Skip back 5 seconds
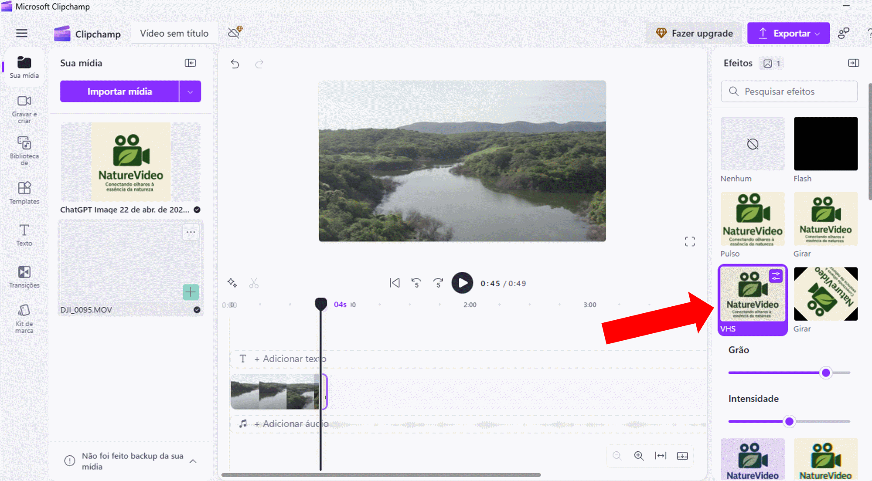The height and width of the screenshot is (481, 872). [x=416, y=283]
